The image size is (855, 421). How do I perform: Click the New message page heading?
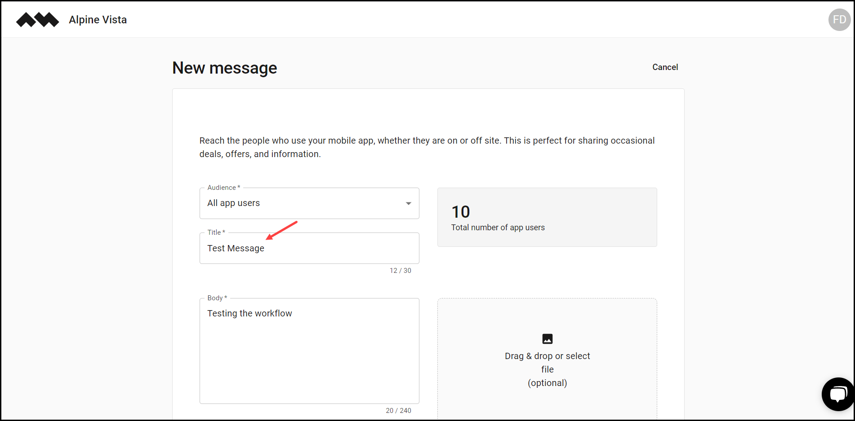[224, 68]
